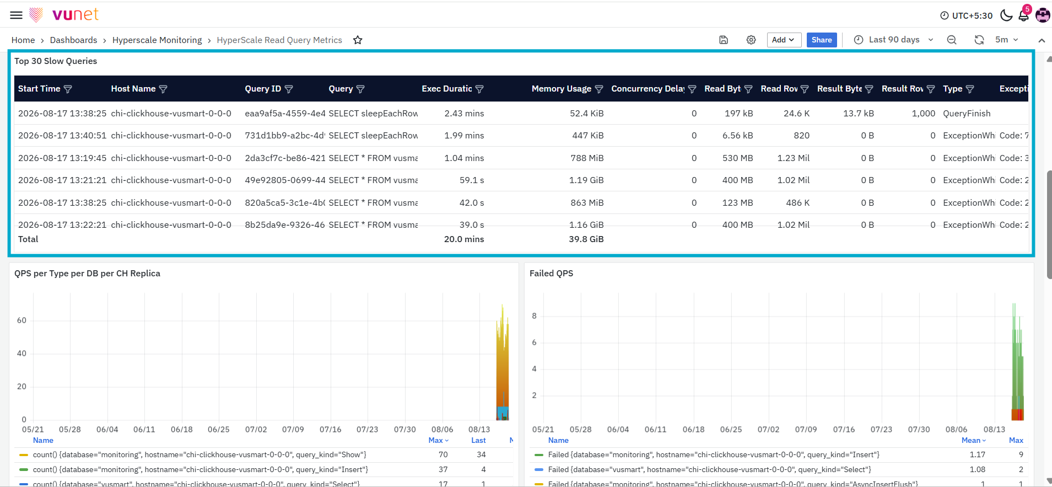
Task: Open the hamburger navigation menu
Action: click(x=17, y=15)
